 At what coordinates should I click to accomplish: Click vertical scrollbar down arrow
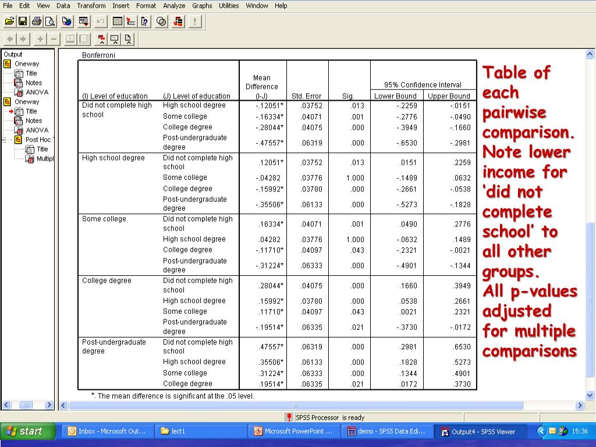click(590, 395)
